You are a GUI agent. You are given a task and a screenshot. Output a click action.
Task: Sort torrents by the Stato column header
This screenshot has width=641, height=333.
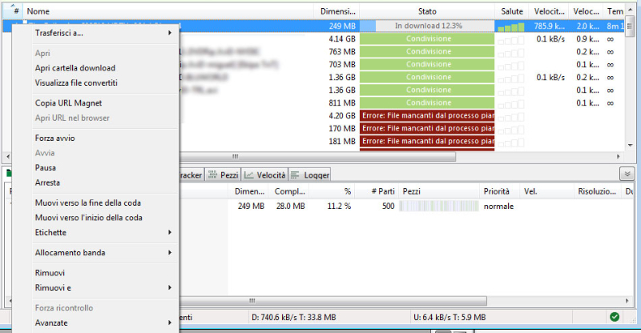click(x=426, y=11)
